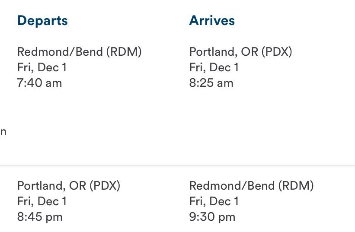Click Redmond/Bend city name under Departs header
355x232 pixels.
click(x=60, y=52)
